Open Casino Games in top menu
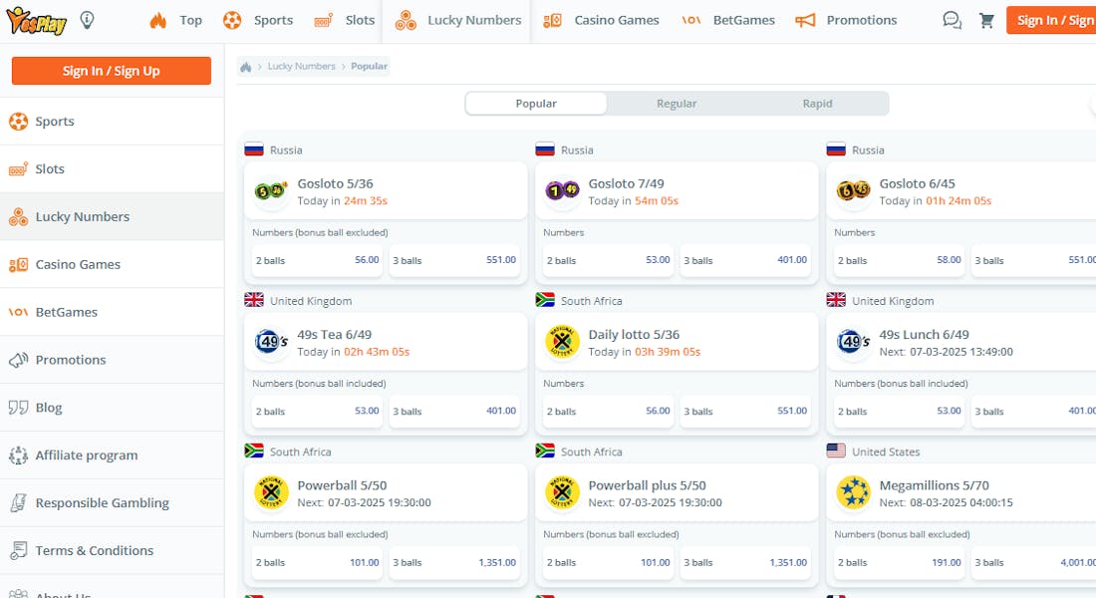This screenshot has height=598, width=1096. tap(602, 20)
